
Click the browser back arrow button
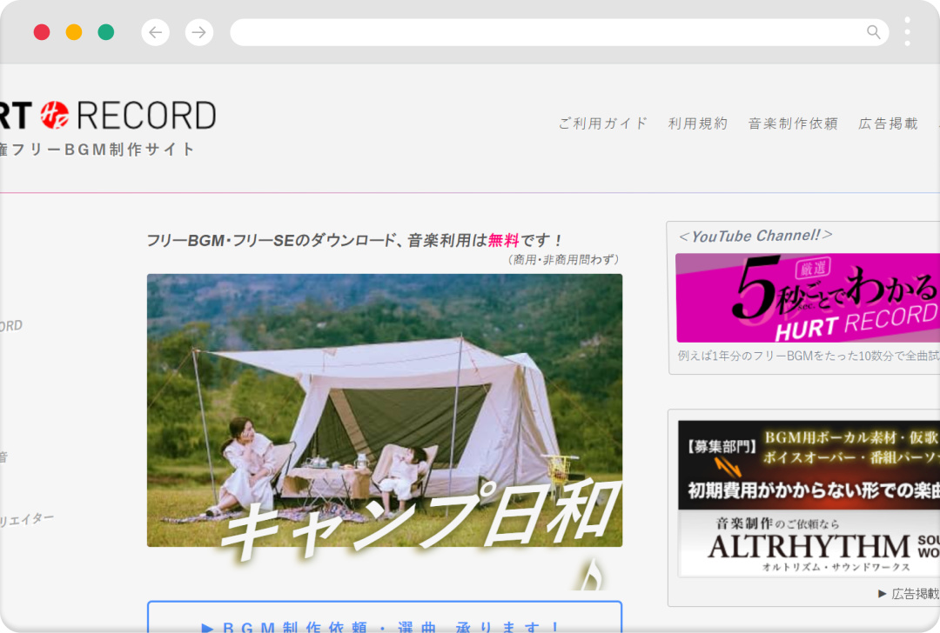coord(155,32)
